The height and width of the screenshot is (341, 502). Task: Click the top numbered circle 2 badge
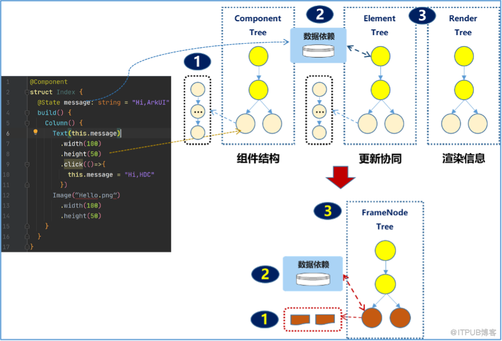[320, 14]
